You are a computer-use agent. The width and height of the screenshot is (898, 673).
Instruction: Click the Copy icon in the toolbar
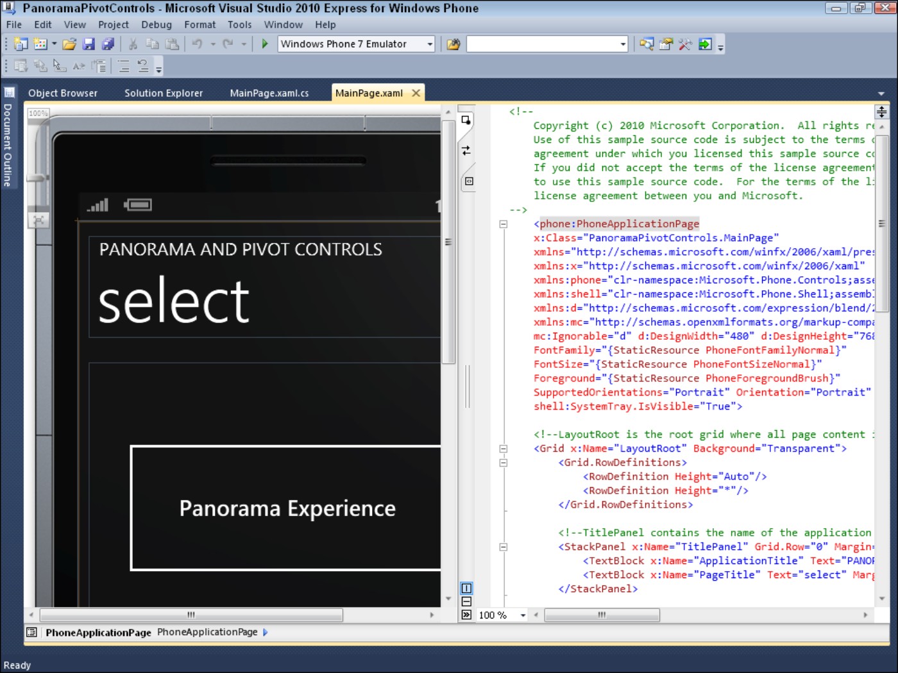pyautogui.click(x=152, y=44)
